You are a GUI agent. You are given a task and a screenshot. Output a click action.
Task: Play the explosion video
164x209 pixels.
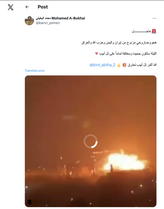pyautogui.click(x=91, y=141)
